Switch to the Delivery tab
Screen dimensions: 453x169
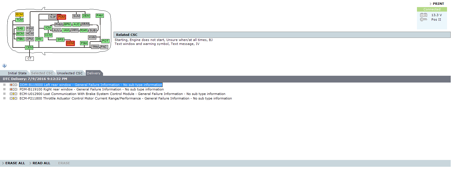point(93,73)
